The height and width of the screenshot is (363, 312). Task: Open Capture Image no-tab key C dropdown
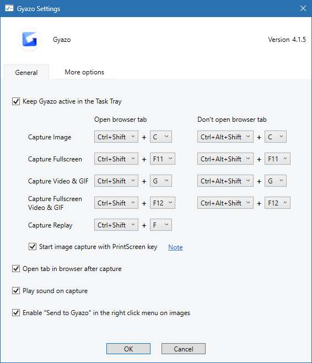click(x=276, y=137)
